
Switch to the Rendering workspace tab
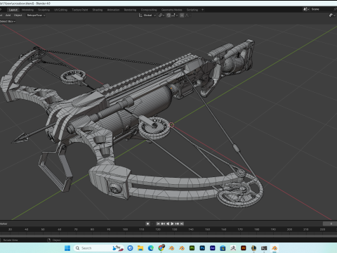click(130, 10)
